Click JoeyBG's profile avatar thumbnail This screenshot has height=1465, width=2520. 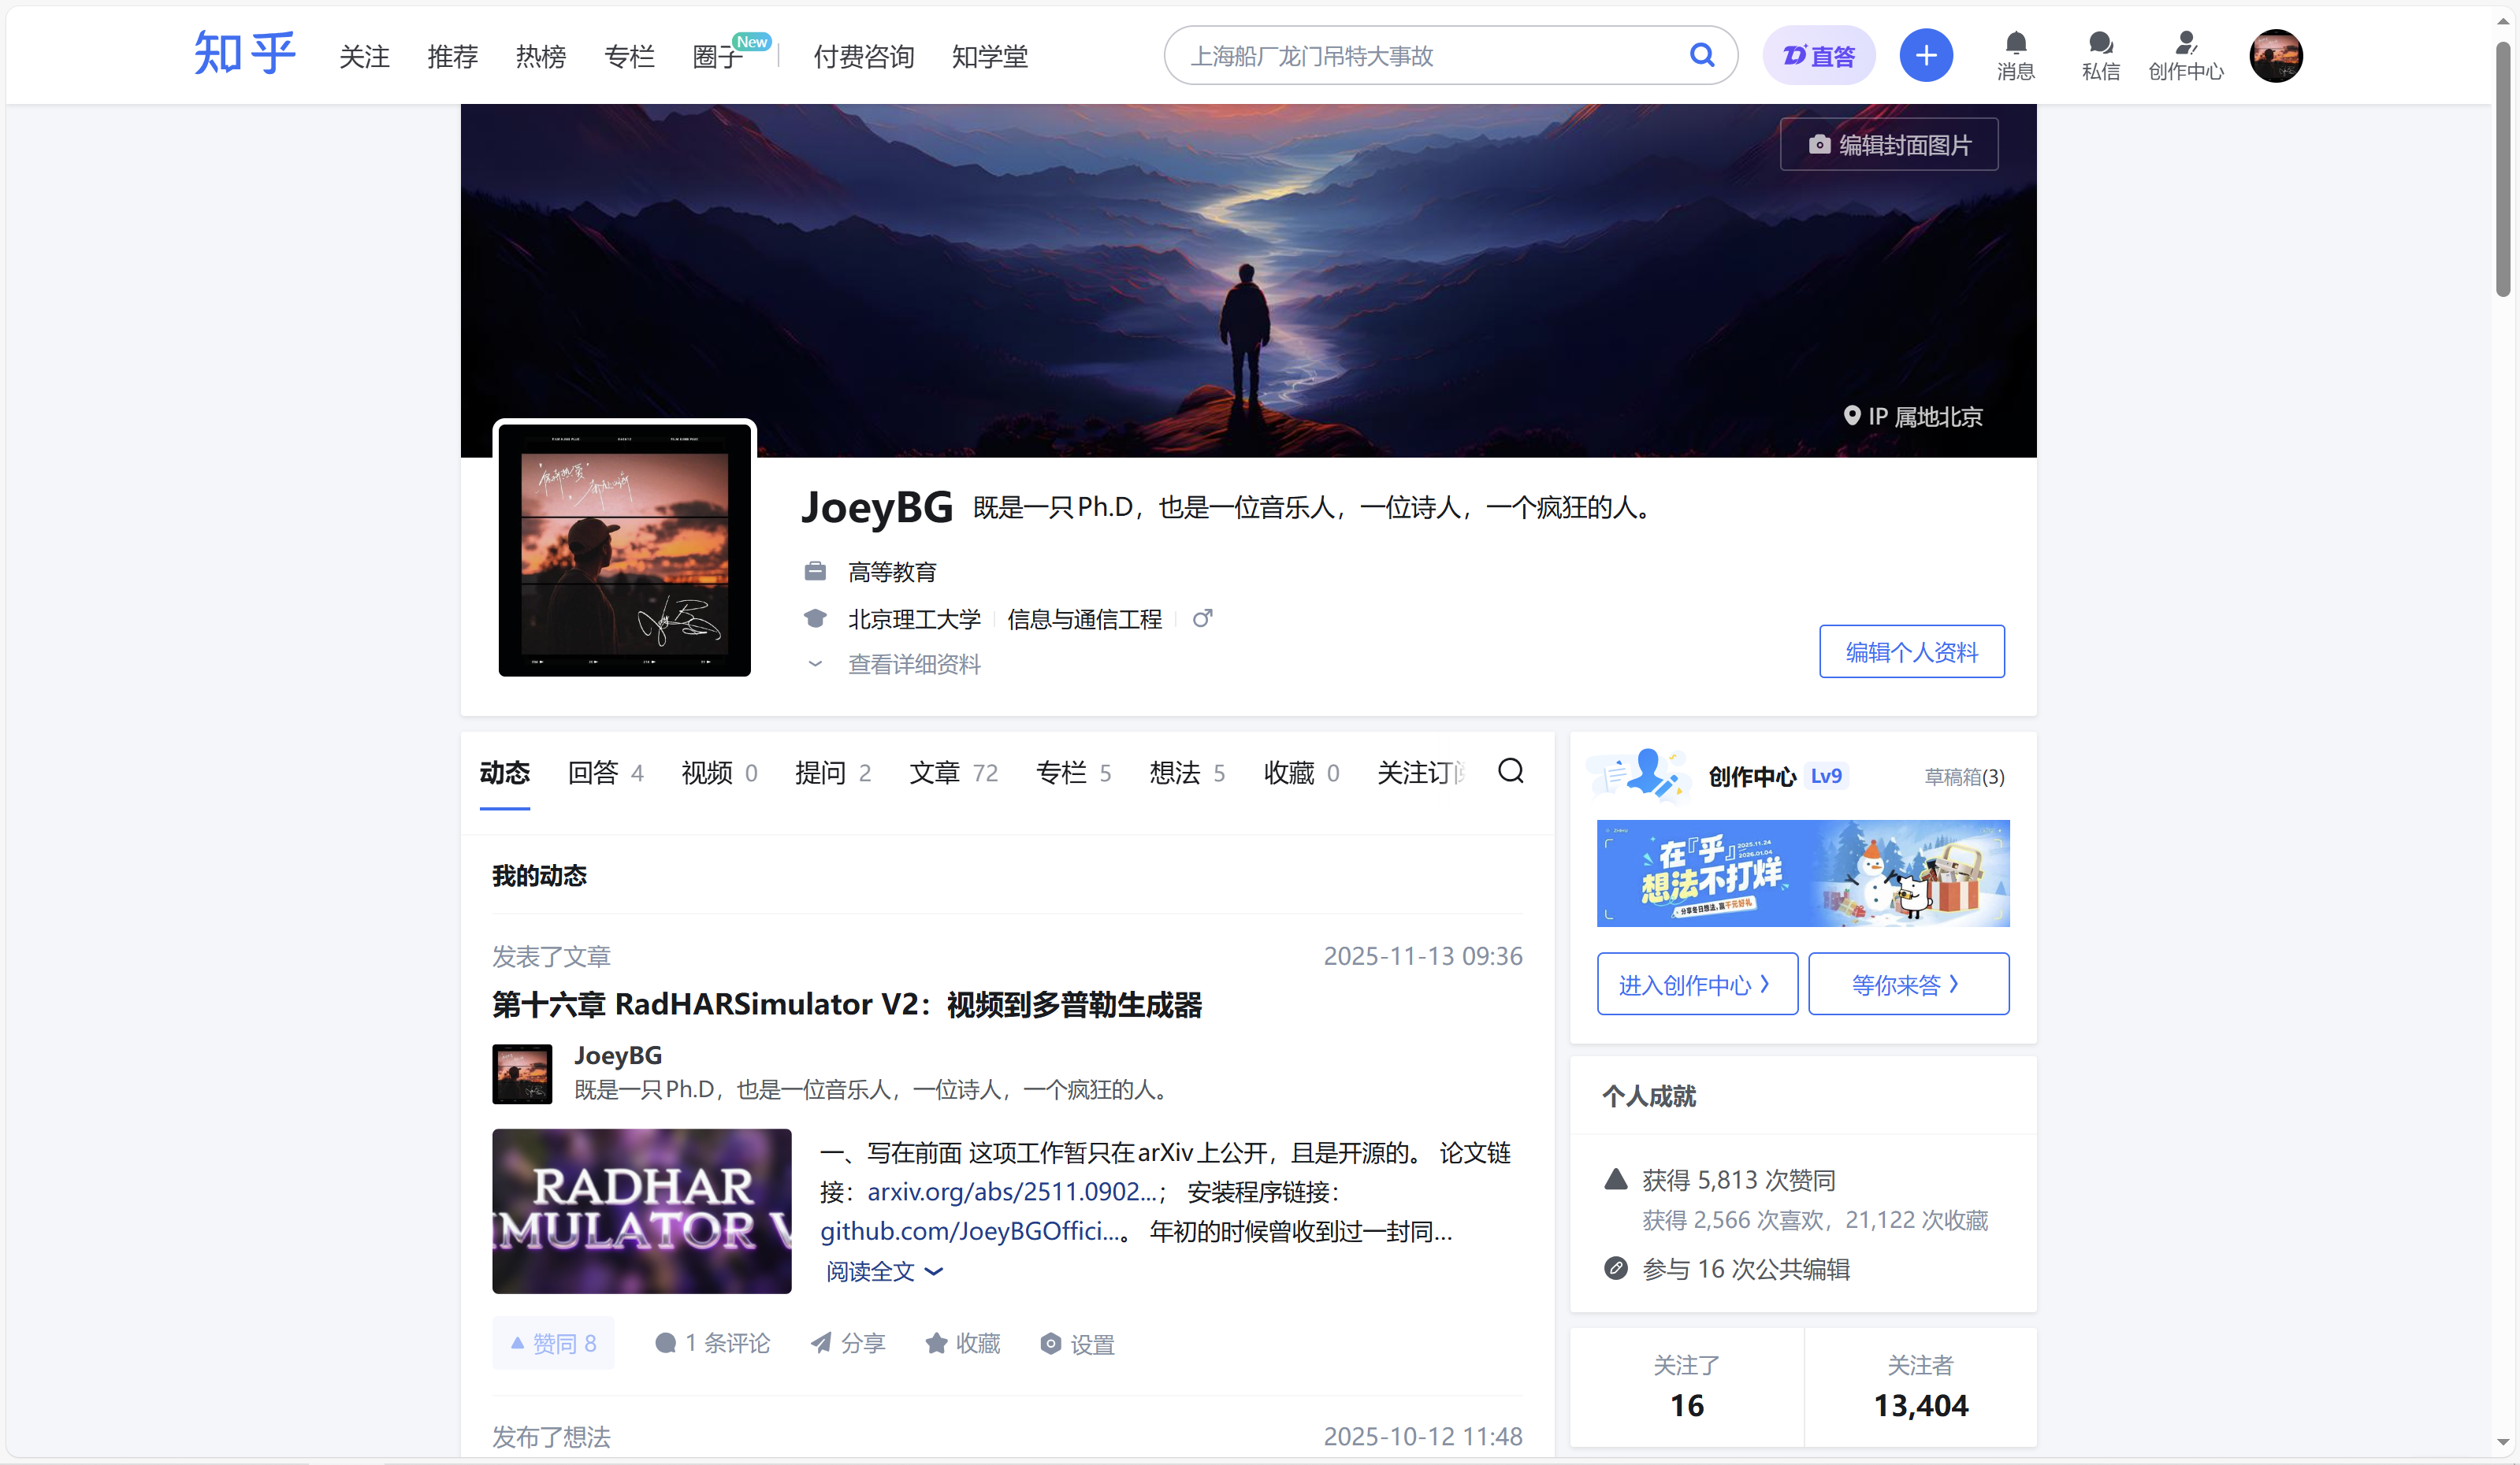(x=521, y=1074)
